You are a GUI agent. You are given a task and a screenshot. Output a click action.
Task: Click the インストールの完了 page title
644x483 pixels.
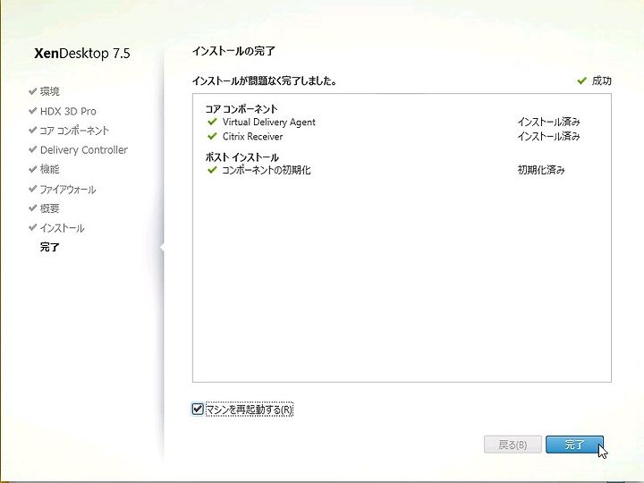tap(233, 51)
